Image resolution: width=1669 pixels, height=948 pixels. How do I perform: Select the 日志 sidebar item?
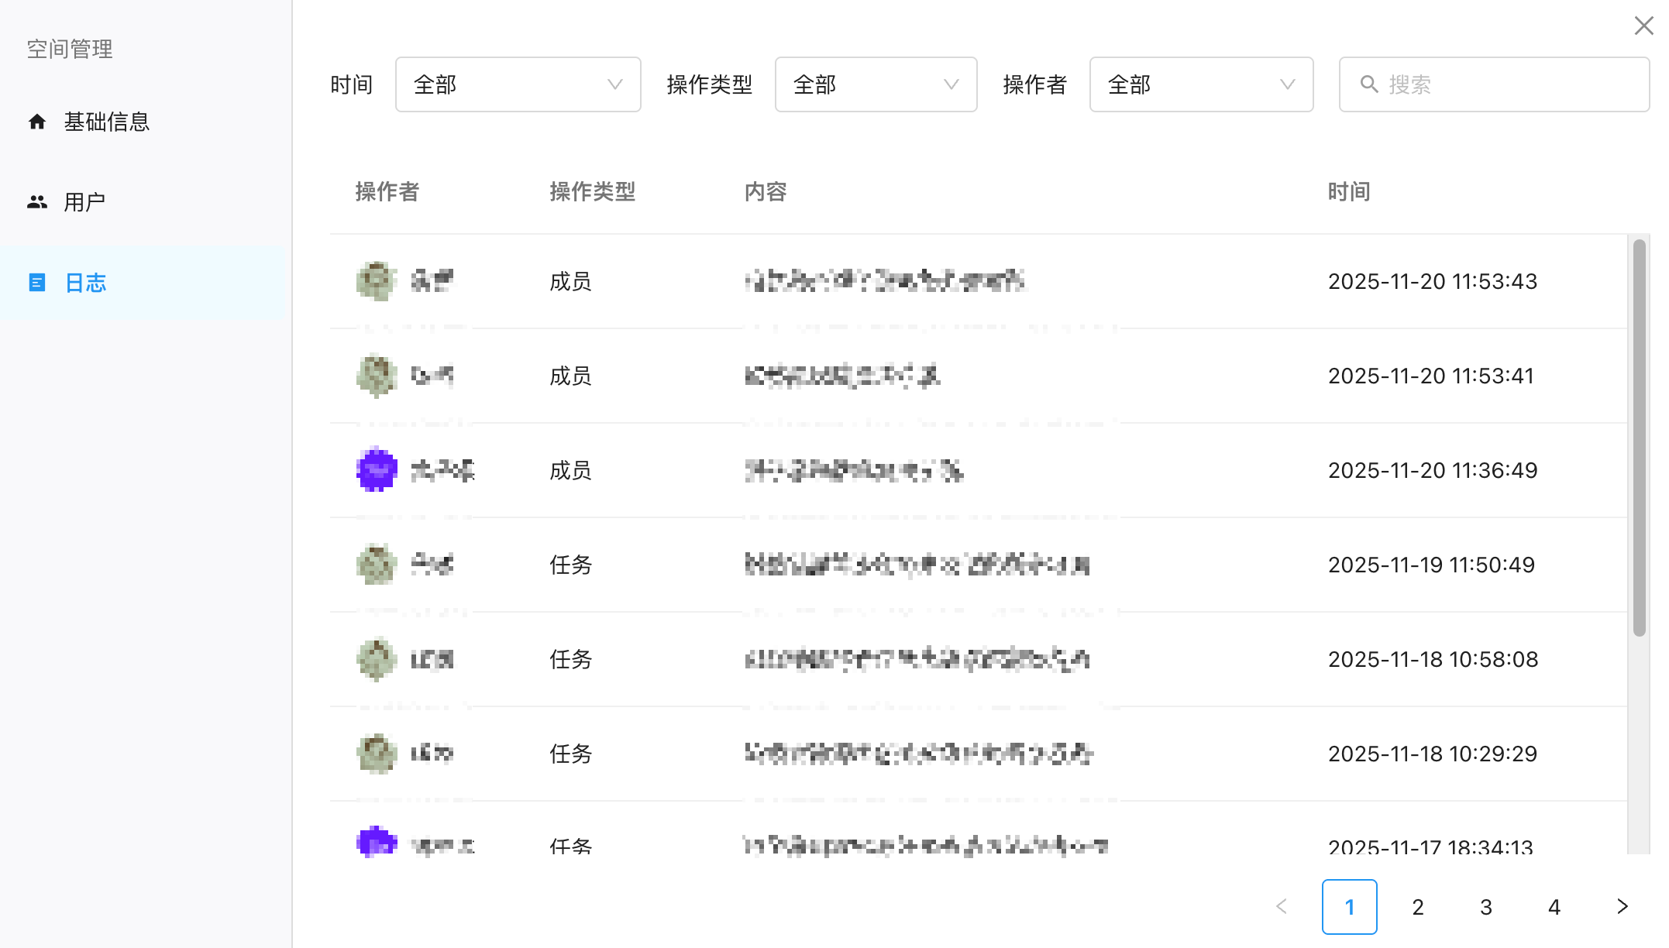[85, 283]
